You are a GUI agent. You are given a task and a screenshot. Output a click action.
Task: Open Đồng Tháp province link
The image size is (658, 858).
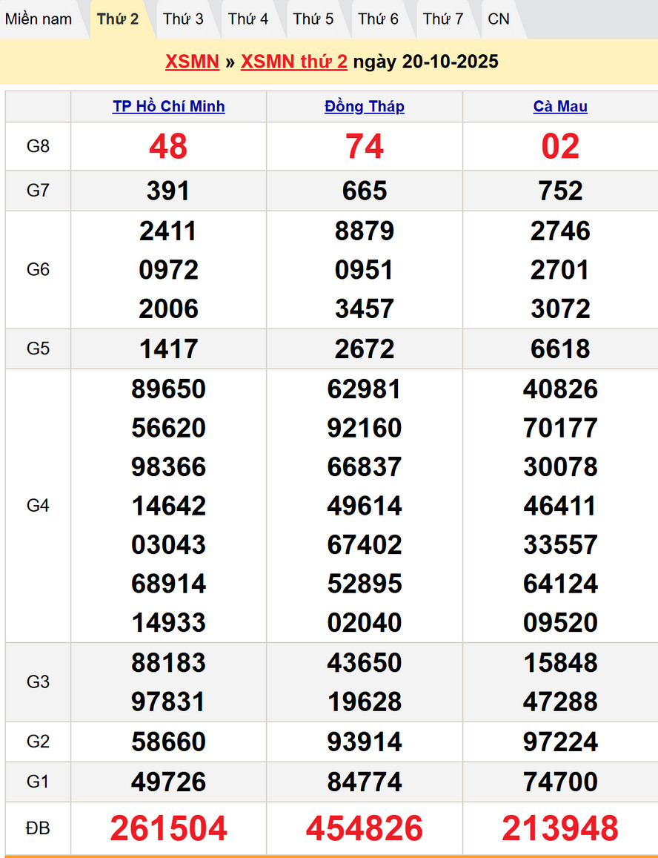pyautogui.click(x=365, y=107)
